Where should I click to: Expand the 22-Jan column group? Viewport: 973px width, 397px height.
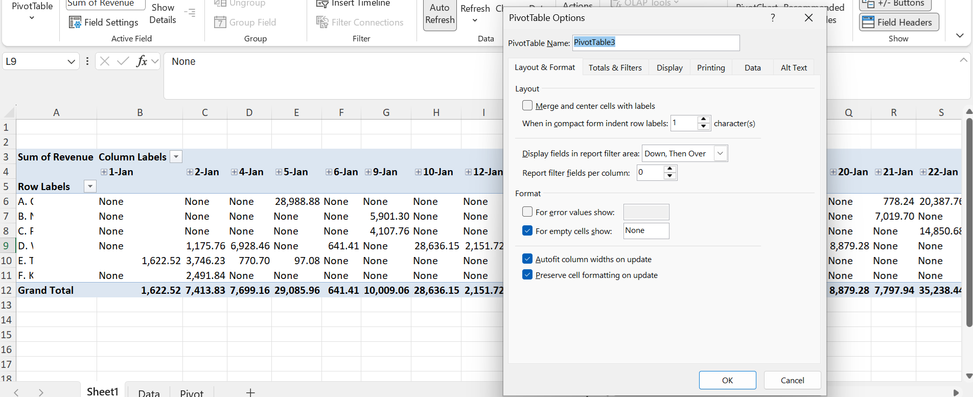click(923, 172)
